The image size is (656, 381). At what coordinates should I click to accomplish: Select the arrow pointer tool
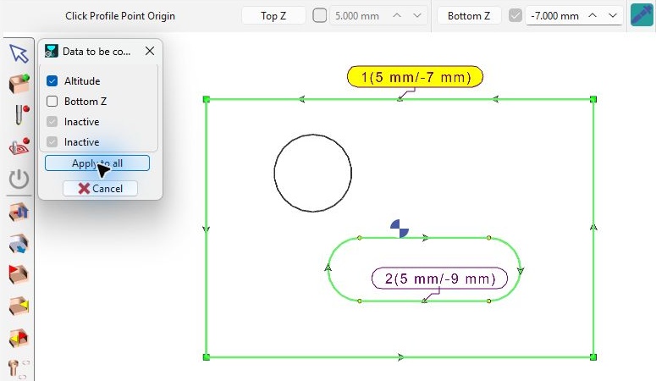[19, 53]
